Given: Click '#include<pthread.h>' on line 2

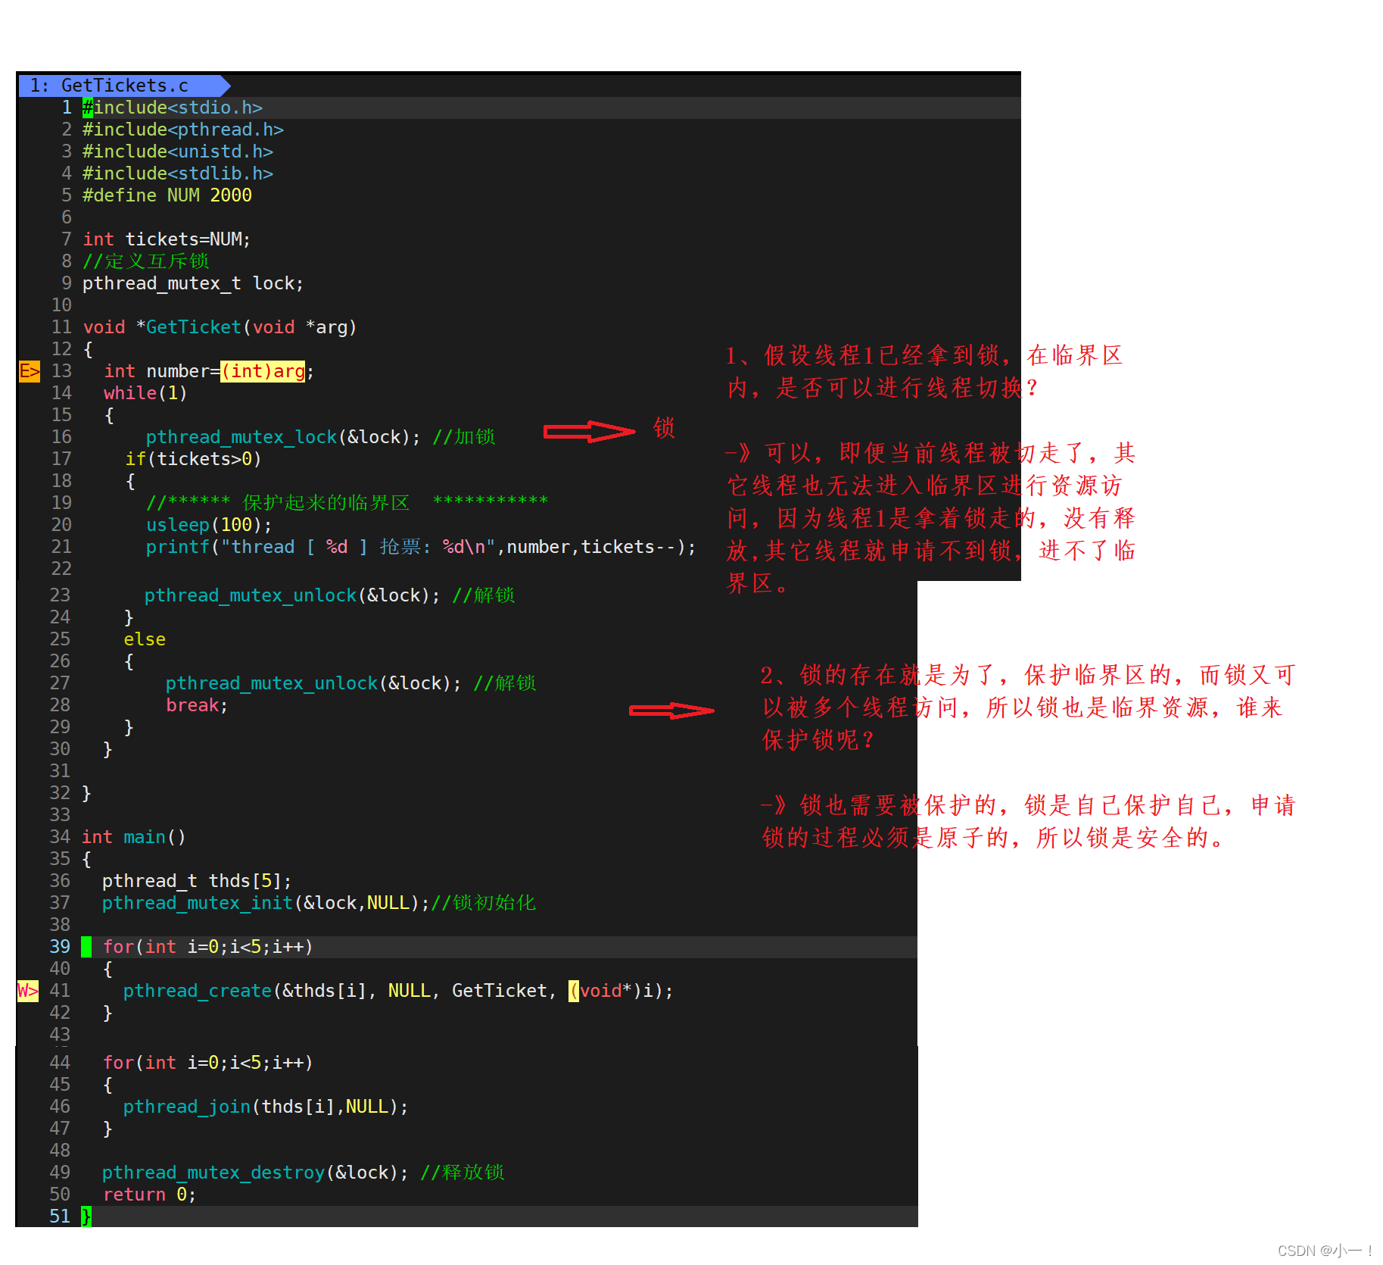Looking at the screenshot, I should (183, 130).
